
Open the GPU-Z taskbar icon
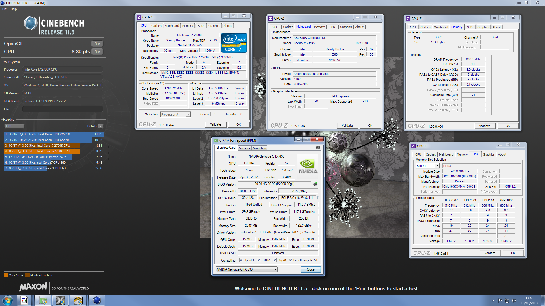tap(43, 300)
